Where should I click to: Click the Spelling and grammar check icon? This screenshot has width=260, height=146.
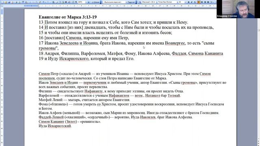(23, 2)
